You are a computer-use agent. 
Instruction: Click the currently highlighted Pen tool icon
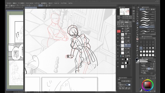pyautogui.click(x=137, y=23)
